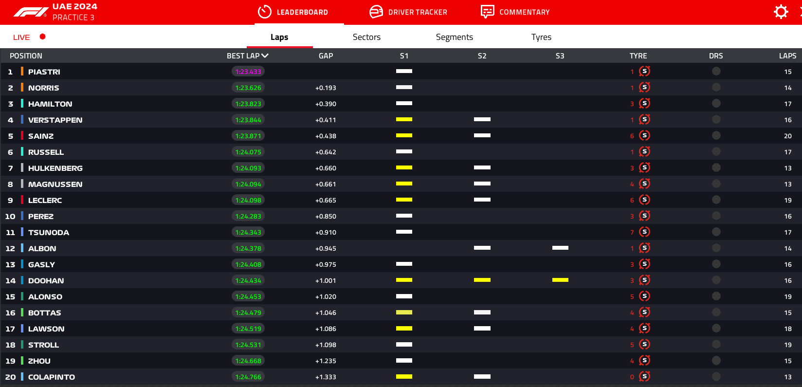Click Piastri's DRS indicator
The width and height of the screenshot is (802, 387).
click(x=716, y=71)
